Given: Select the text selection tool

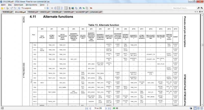Looking at the screenshot, I should pos(70,8).
